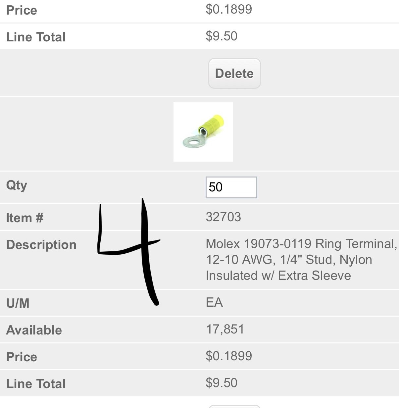
Task: Click the Line Total label below Available row
Action: (x=36, y=384)
